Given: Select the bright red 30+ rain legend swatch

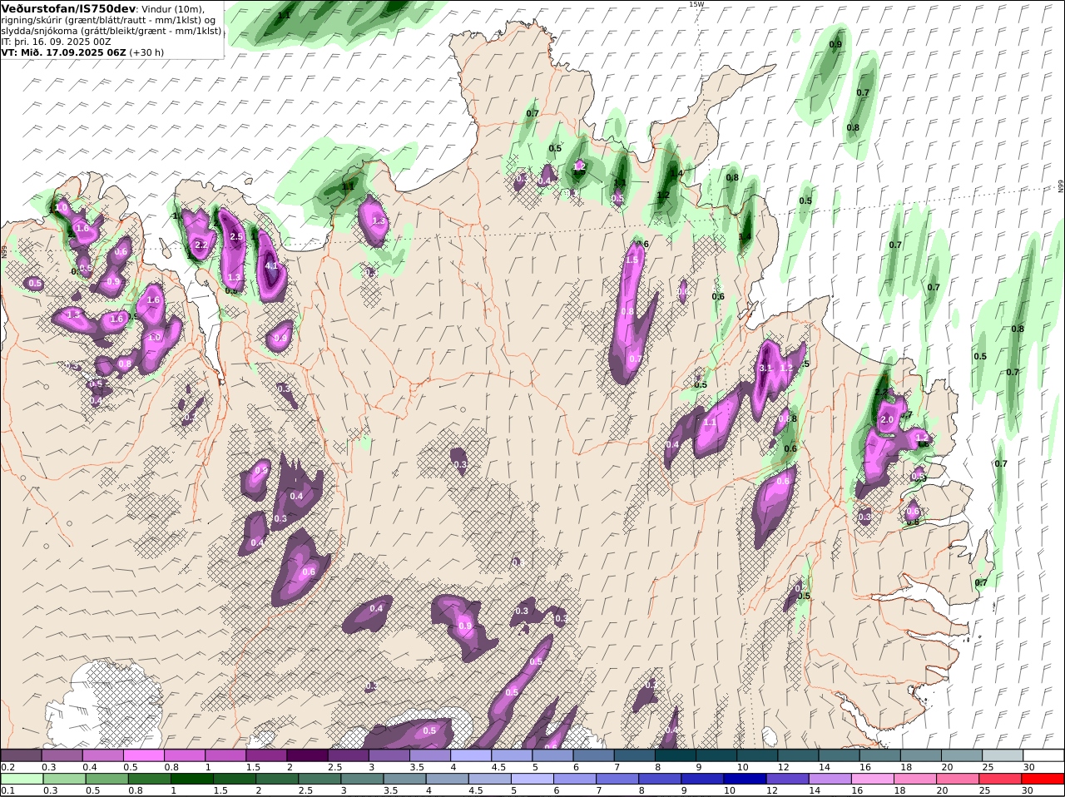Looking at the screenshot, I should point(1043,780).
